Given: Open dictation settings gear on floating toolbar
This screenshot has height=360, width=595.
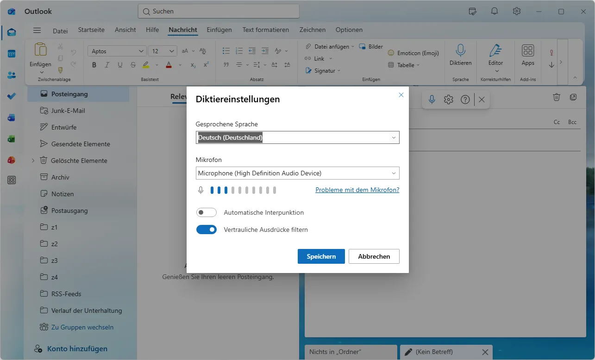Looking at the screenshot, I should 448,99.
